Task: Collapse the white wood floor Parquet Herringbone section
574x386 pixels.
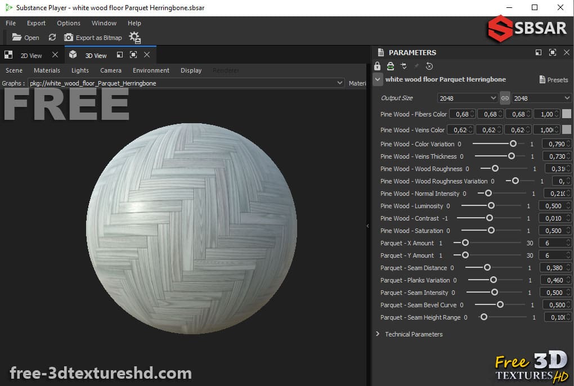Action: click(x=378, y=79)
